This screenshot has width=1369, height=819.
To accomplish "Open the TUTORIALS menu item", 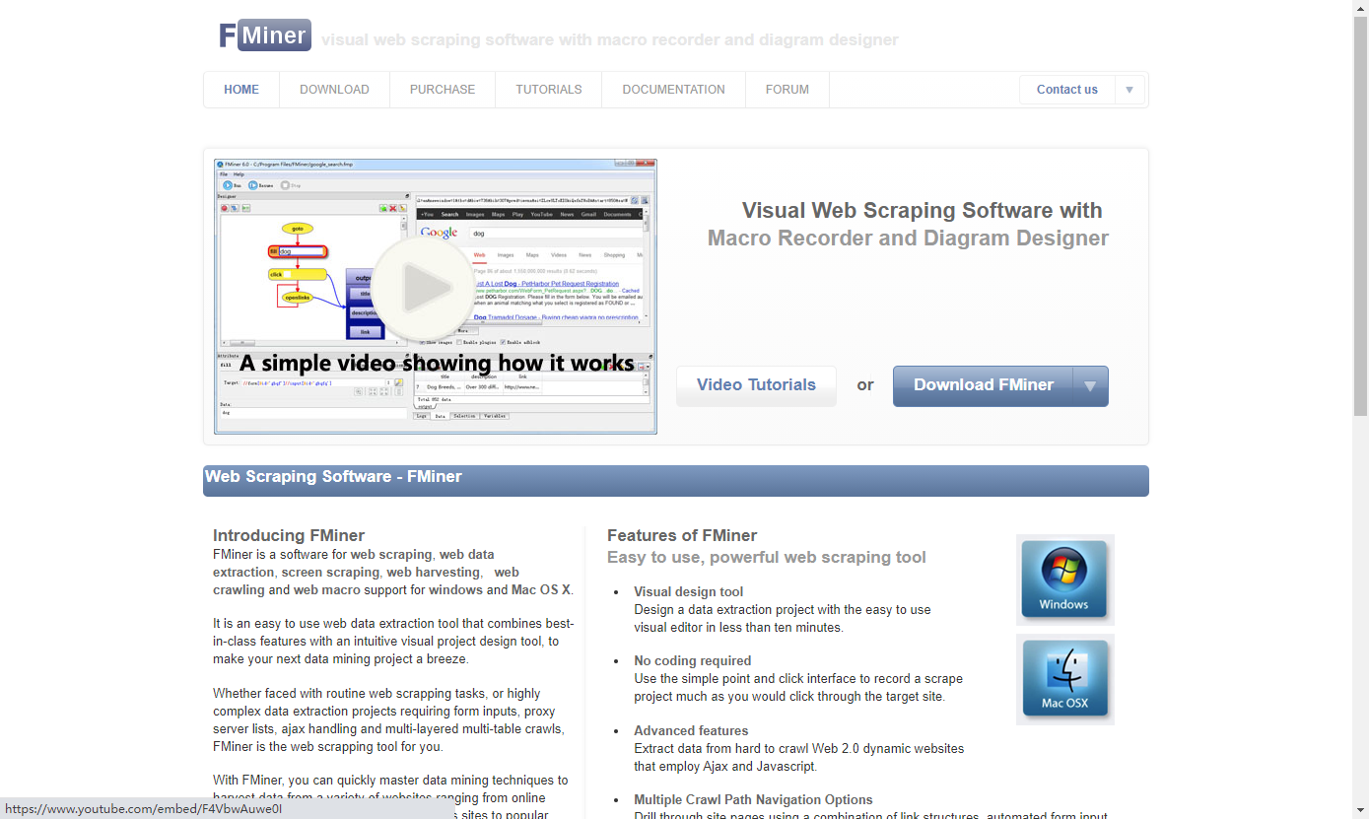I will (x=549, y=90).
